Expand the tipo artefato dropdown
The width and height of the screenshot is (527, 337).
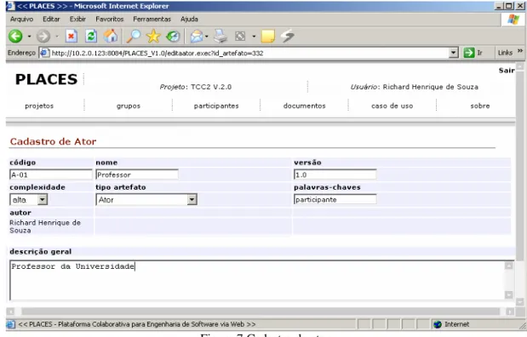point(192,200)
